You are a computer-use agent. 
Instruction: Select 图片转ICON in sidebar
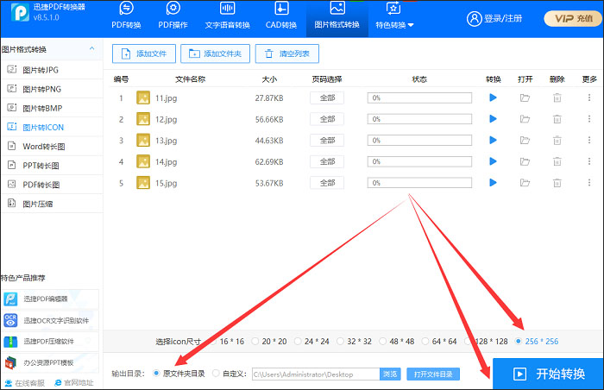coord(52,127)
